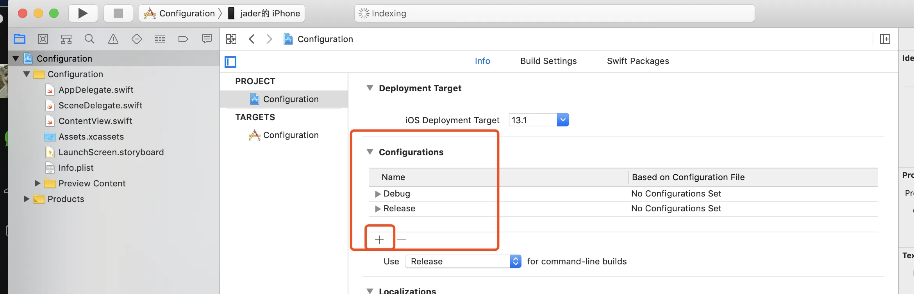
Task: Open the Issue navigator warning icon
Action: tap(113, 39)
